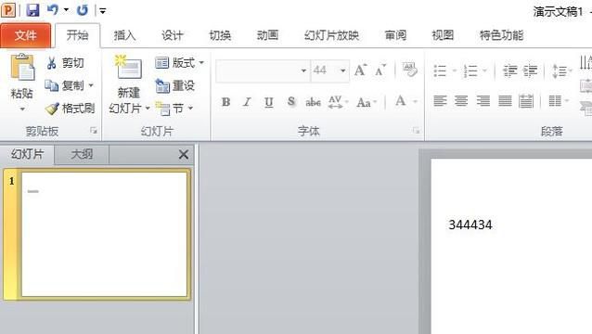Open the 字体 dialog launcher
Screen dimensions: 592x334
point(416,131)
